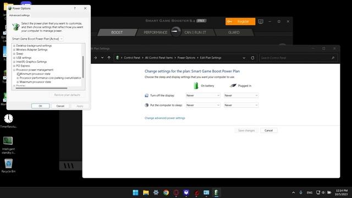
Task: Click Restore plan defaults
Action: [67, 95]
